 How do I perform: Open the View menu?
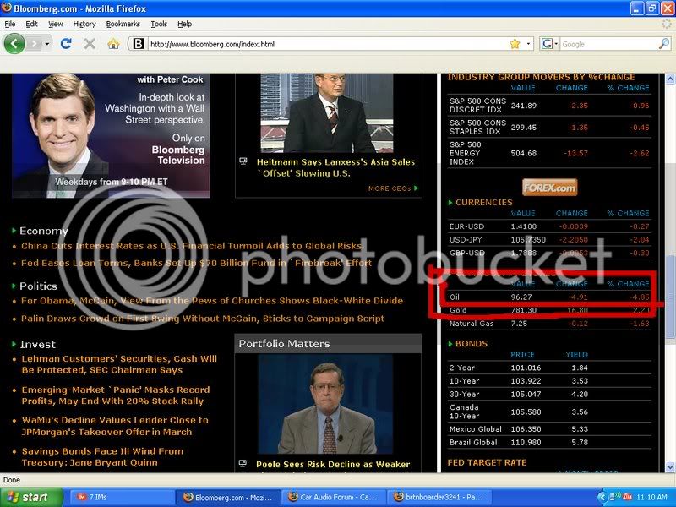55,25
